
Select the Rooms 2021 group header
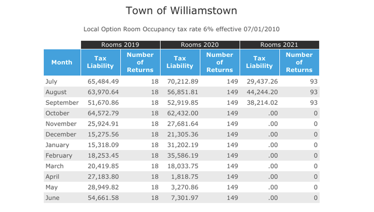coord(279,45)
